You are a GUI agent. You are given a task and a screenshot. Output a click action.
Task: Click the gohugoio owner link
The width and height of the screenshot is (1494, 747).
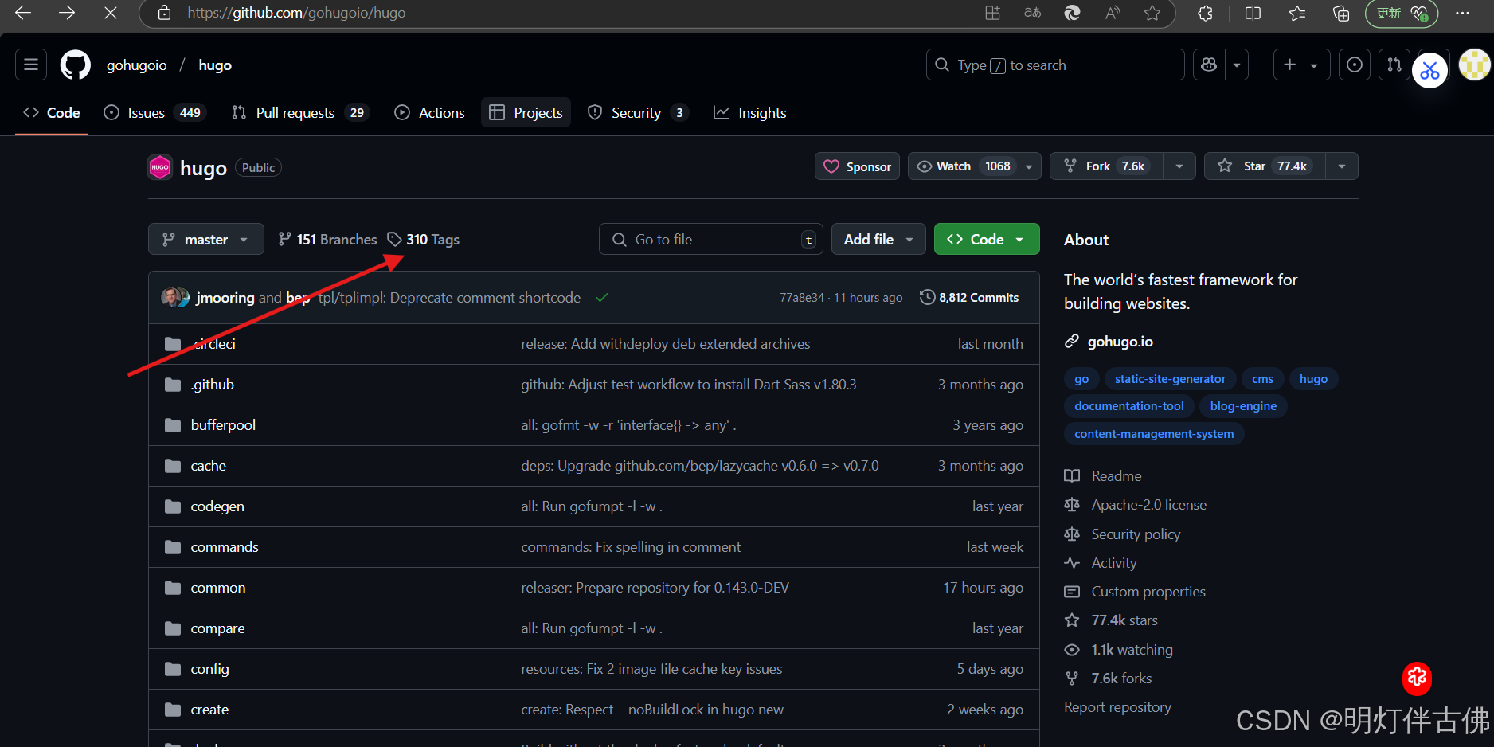(137, 65)
